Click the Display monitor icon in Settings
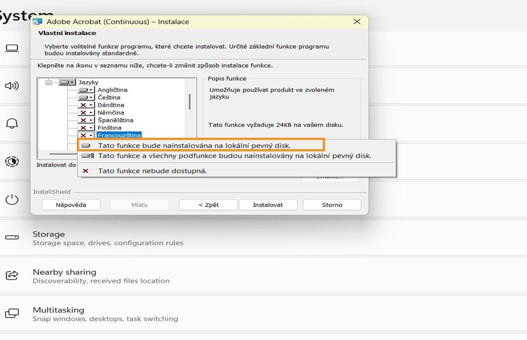Viewport: 527px width, 340px height. click(x=12, y=48)
